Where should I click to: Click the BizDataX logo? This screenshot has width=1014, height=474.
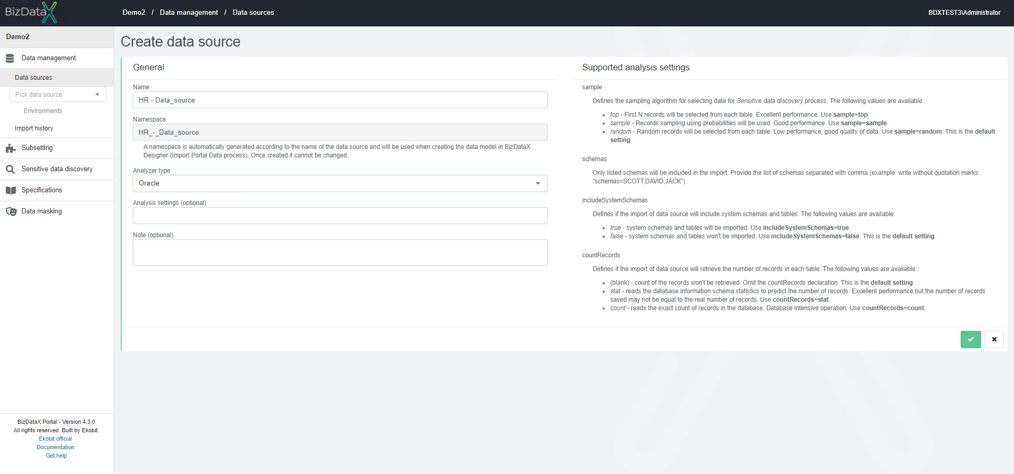pos(31,12)
